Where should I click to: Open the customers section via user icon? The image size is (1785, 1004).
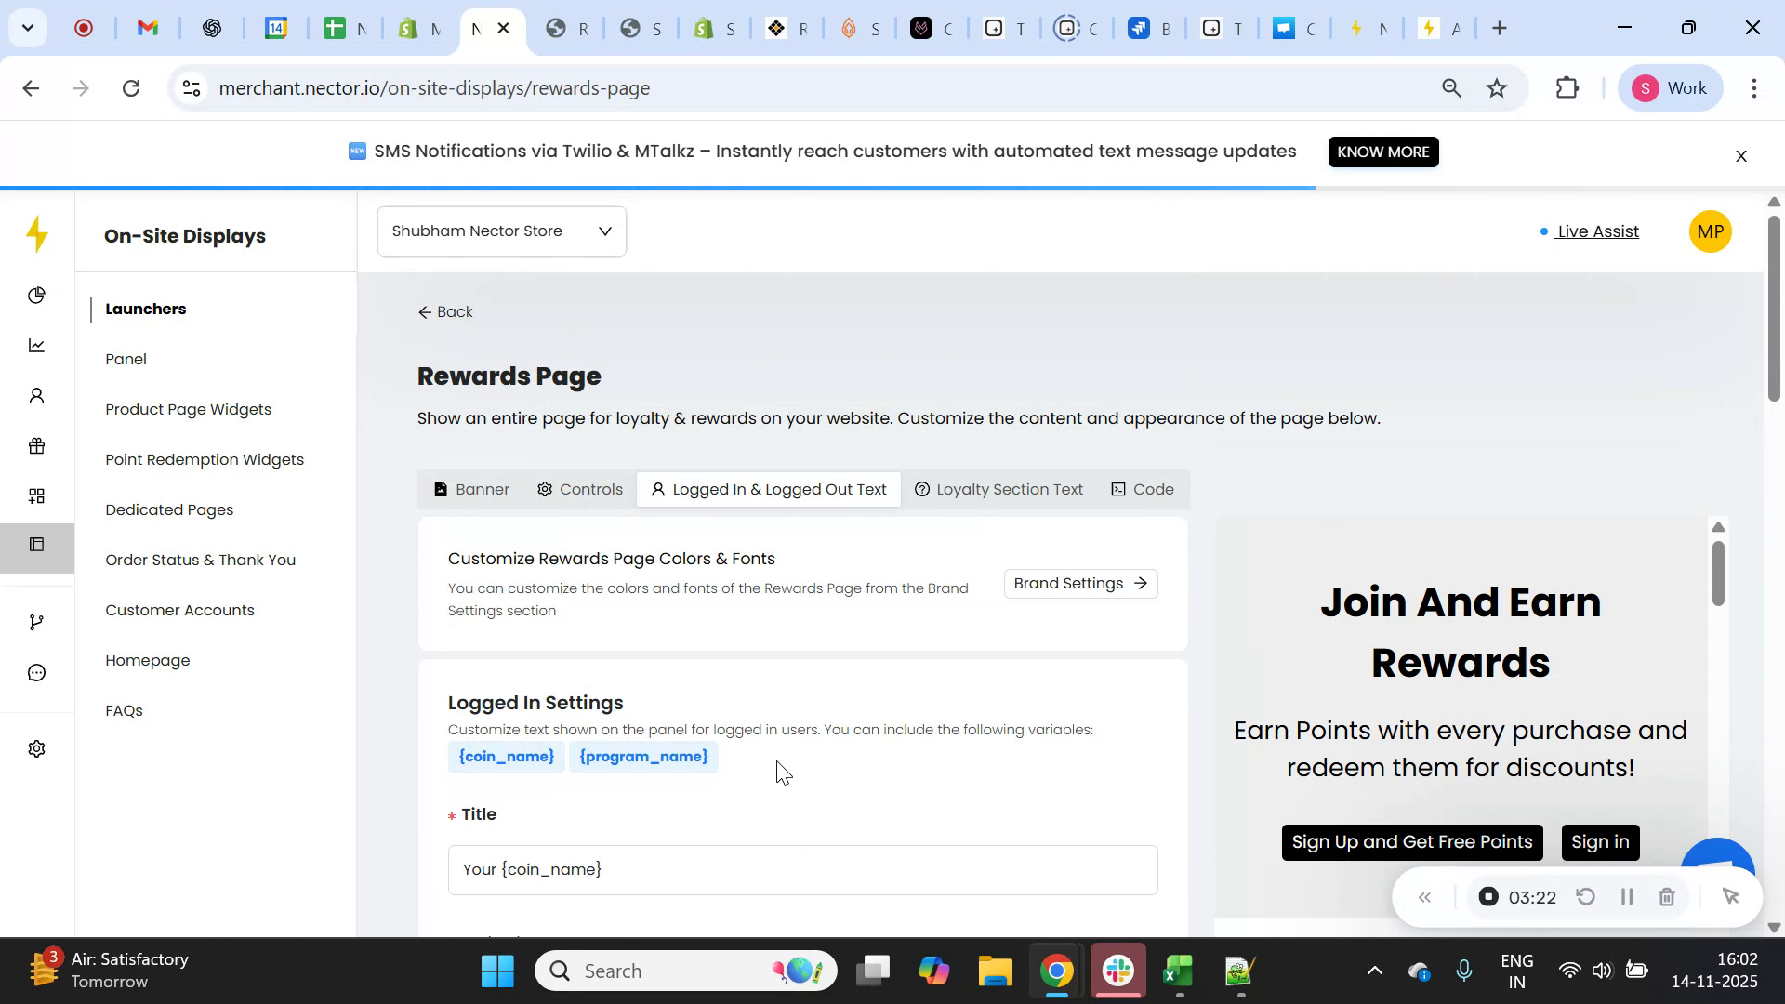[x=37, y=395]
